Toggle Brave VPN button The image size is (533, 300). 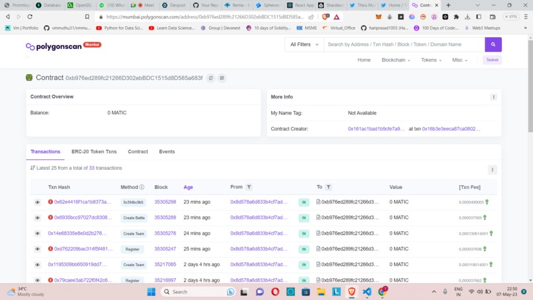pyautogui.click(x=511, y=17)
